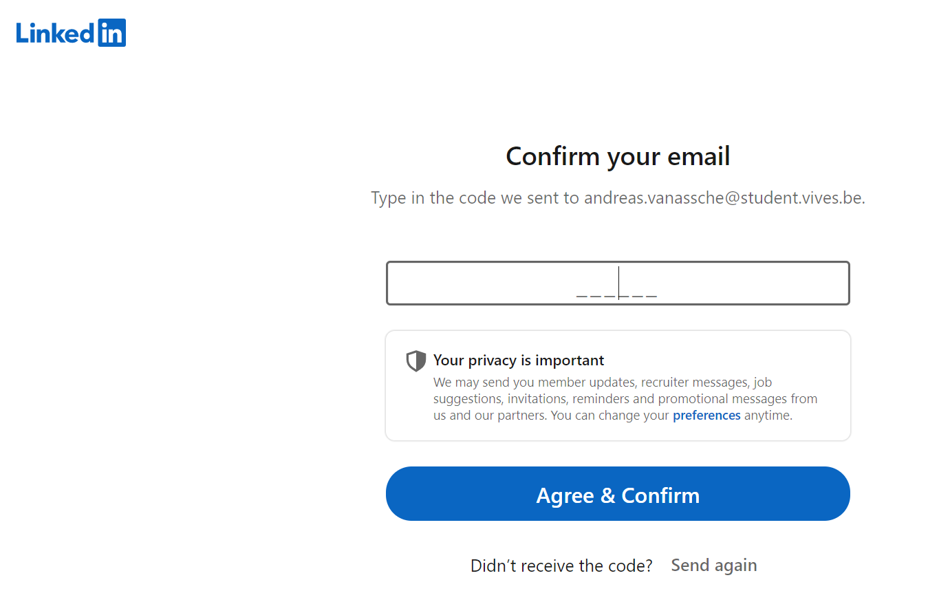Click the "us and our partners" privacy text
The height and width of the screenshot is (602, 939).
tap(490, 416)
